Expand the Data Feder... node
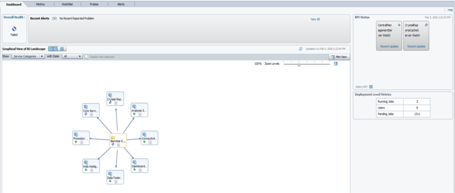This screenshot has height=193, width=455. [x=116, y=182]
